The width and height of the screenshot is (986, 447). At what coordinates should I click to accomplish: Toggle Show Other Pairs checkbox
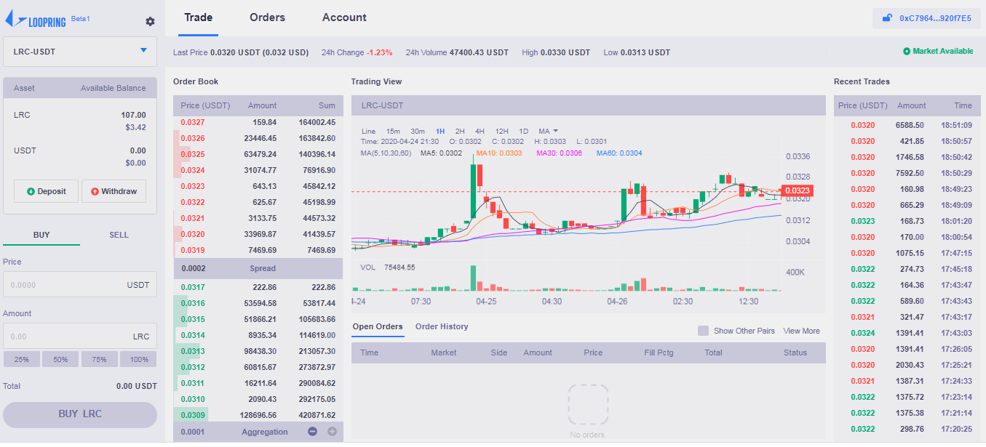(703, 331)
